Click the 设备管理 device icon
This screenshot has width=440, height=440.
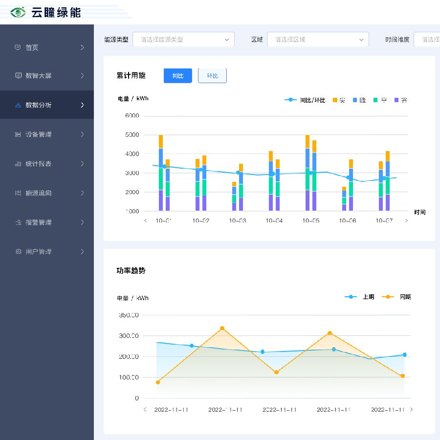[x=18, y=134]
